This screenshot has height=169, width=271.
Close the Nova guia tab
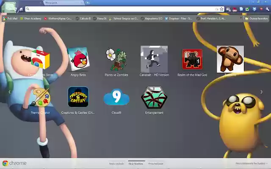82,3
